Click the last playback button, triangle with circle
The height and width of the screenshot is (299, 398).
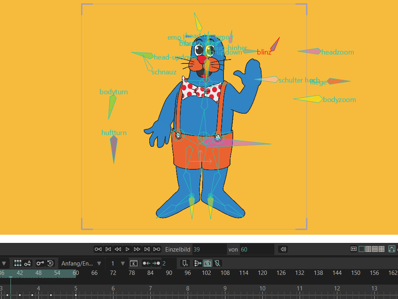click(x=157, y=249)
